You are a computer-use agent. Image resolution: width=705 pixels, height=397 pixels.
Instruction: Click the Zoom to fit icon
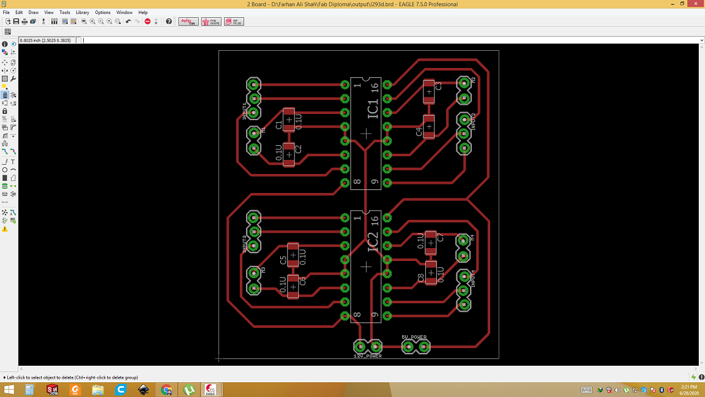pos(84,21)
